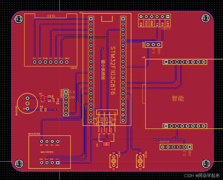Select the MAX30102 text inside the module outline
223x180 pixels.
[x=47, y=152]
